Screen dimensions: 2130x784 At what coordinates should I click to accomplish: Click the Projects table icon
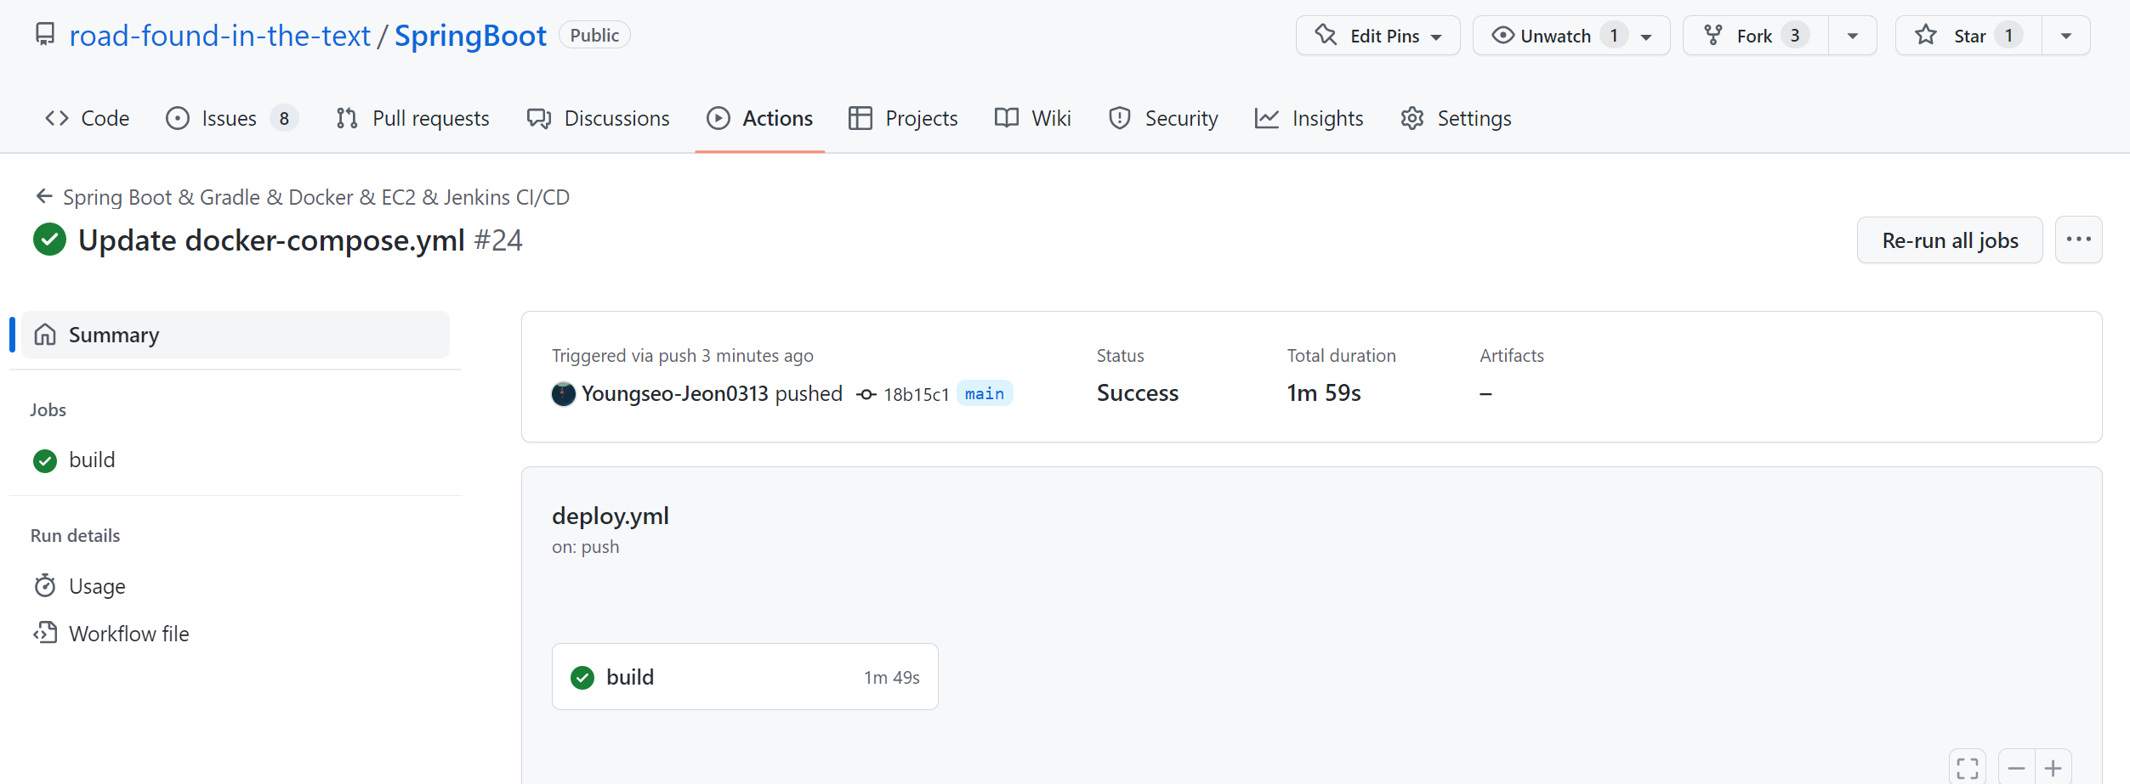click(861, 118)
